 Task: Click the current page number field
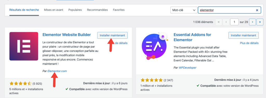pyautogui.click(x=235, y=22)
